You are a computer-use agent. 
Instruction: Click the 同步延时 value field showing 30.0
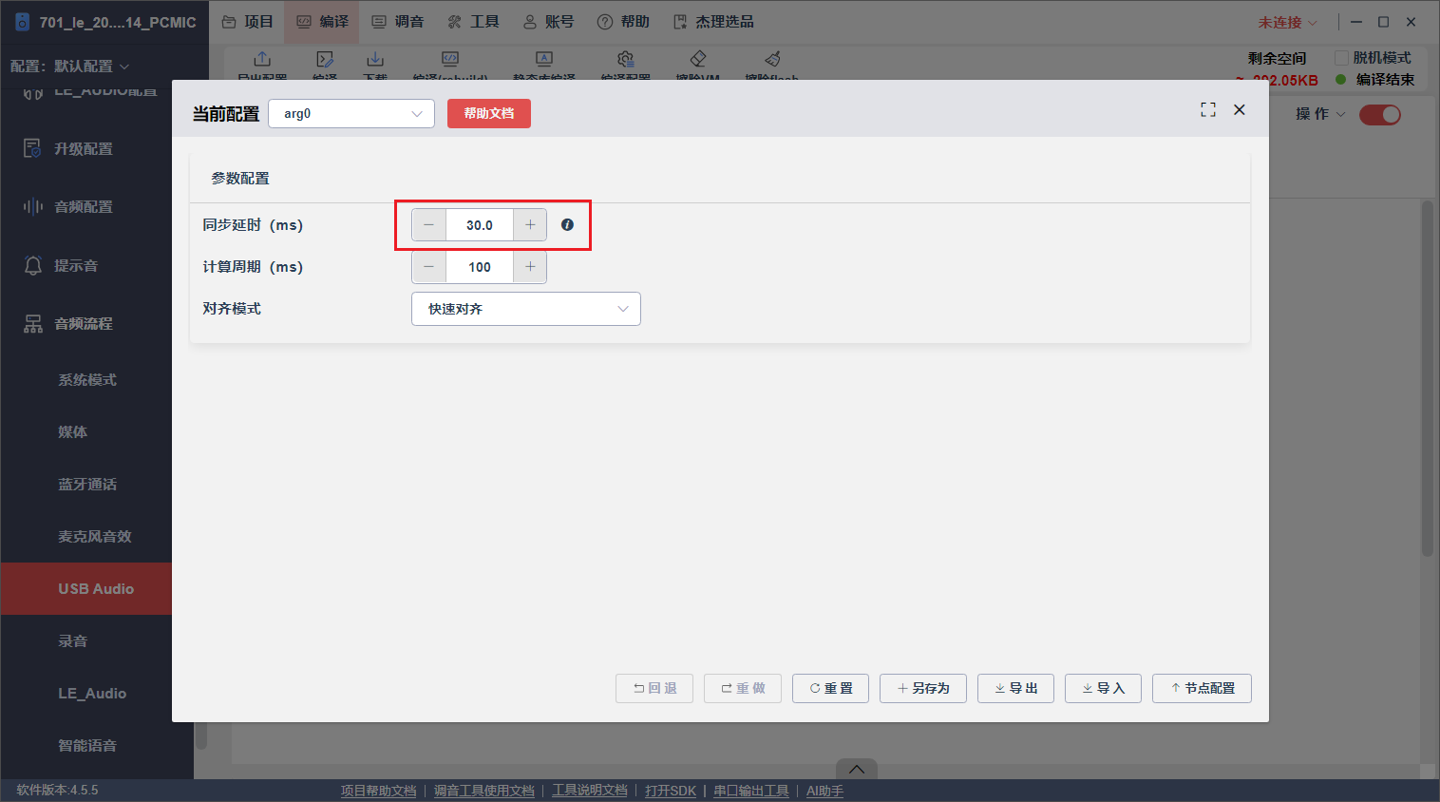coord(480,225)
